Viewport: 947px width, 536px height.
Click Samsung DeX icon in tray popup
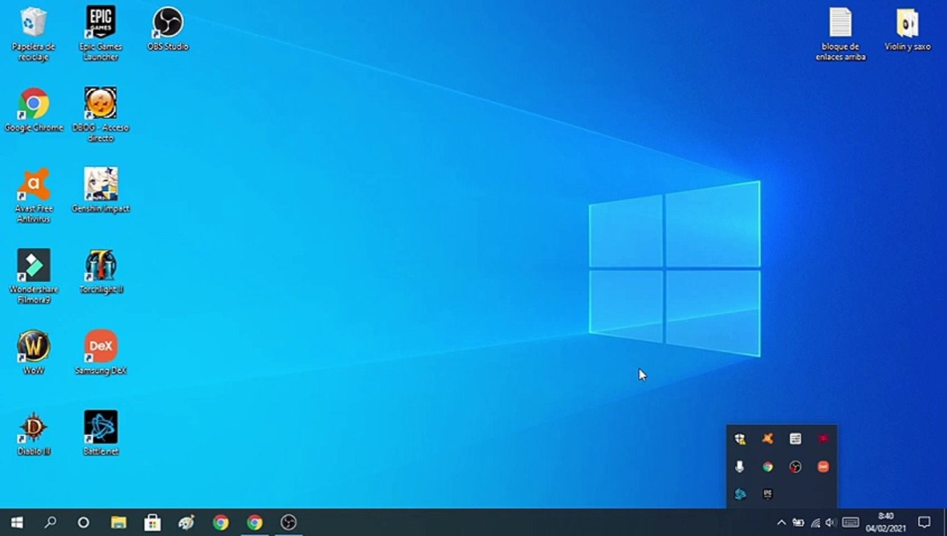(823, 467)
